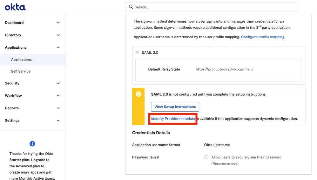Enable Allow users to see password checkbox
Viewport: 317px width, 180px height.
[206, 157]
